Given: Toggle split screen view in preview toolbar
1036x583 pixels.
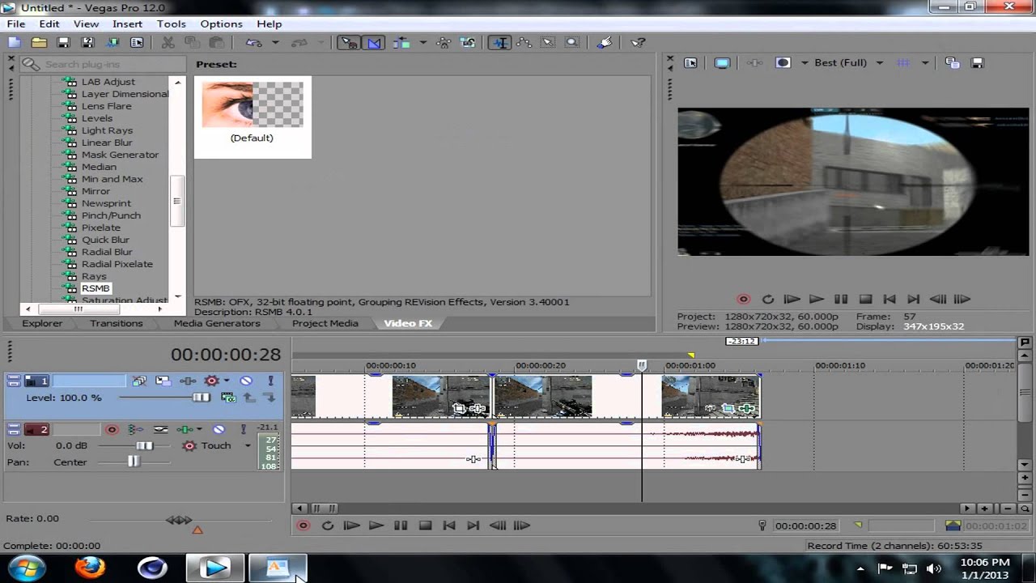Looking at the screenshot, I should pyautogui.click(x=783, y=62).
